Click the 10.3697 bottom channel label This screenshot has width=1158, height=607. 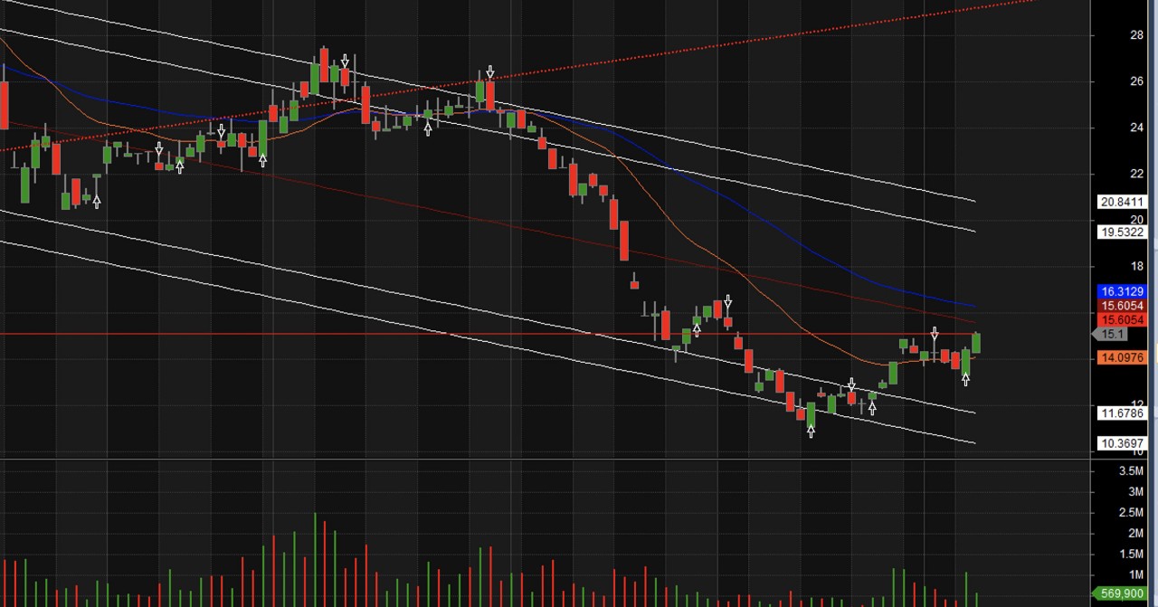(x=1122, y=443)
